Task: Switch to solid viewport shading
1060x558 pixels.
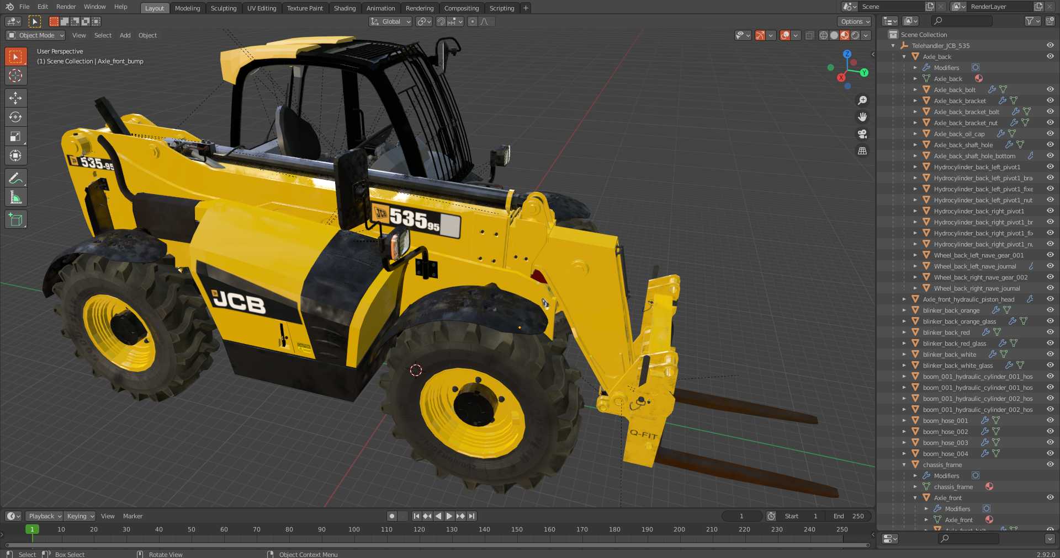Action: pos(834,35)
